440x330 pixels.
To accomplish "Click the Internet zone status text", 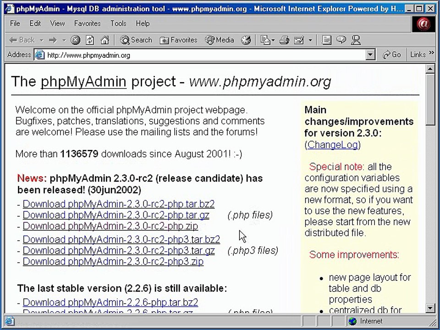I will [x=371, y=321].
